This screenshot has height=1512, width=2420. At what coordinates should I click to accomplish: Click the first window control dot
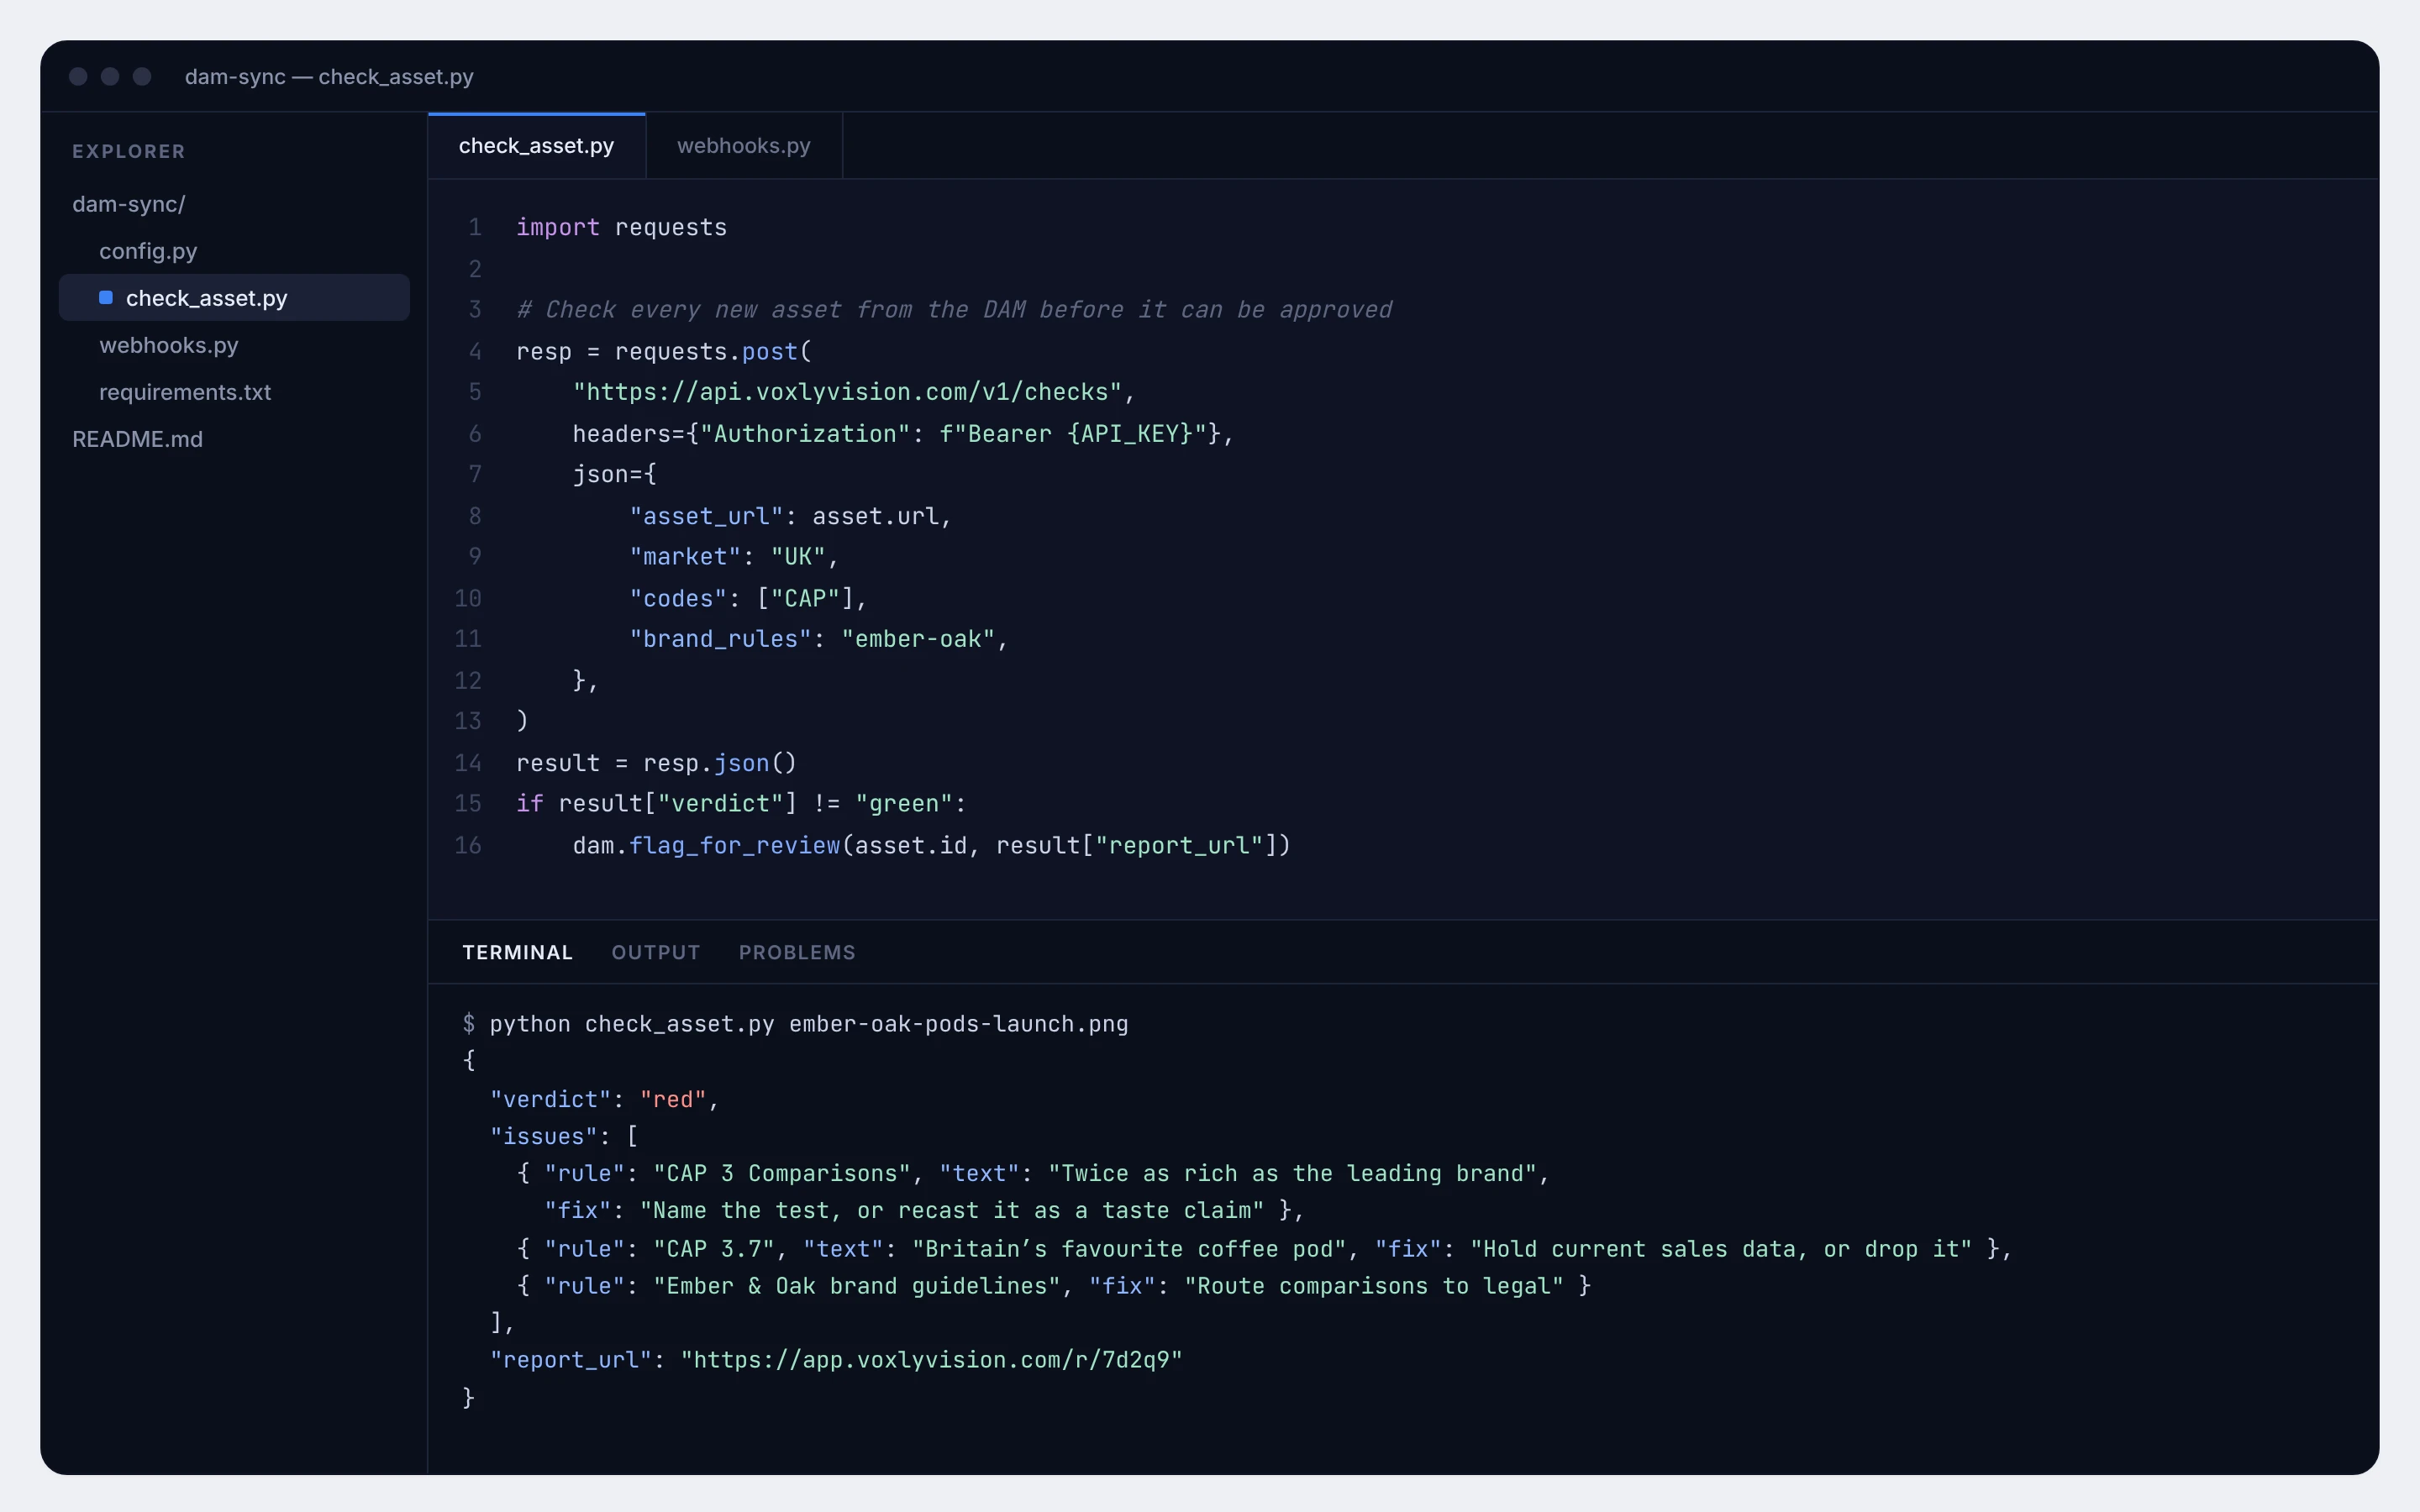point(78,77)
